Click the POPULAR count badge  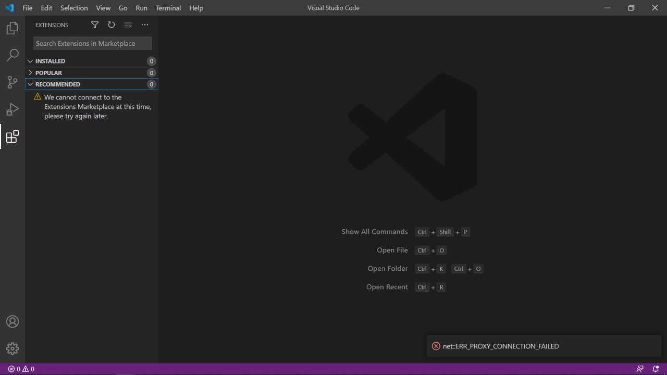151,72
